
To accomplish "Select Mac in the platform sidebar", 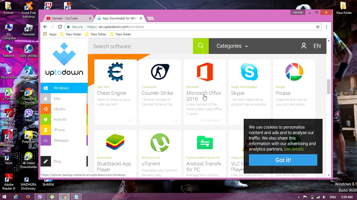I will click(64, 98).
